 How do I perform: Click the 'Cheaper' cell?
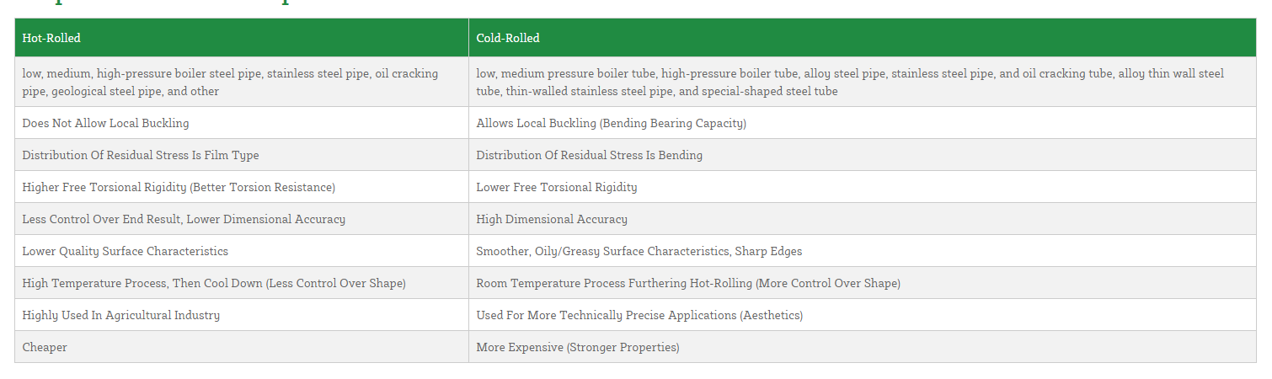45,347
